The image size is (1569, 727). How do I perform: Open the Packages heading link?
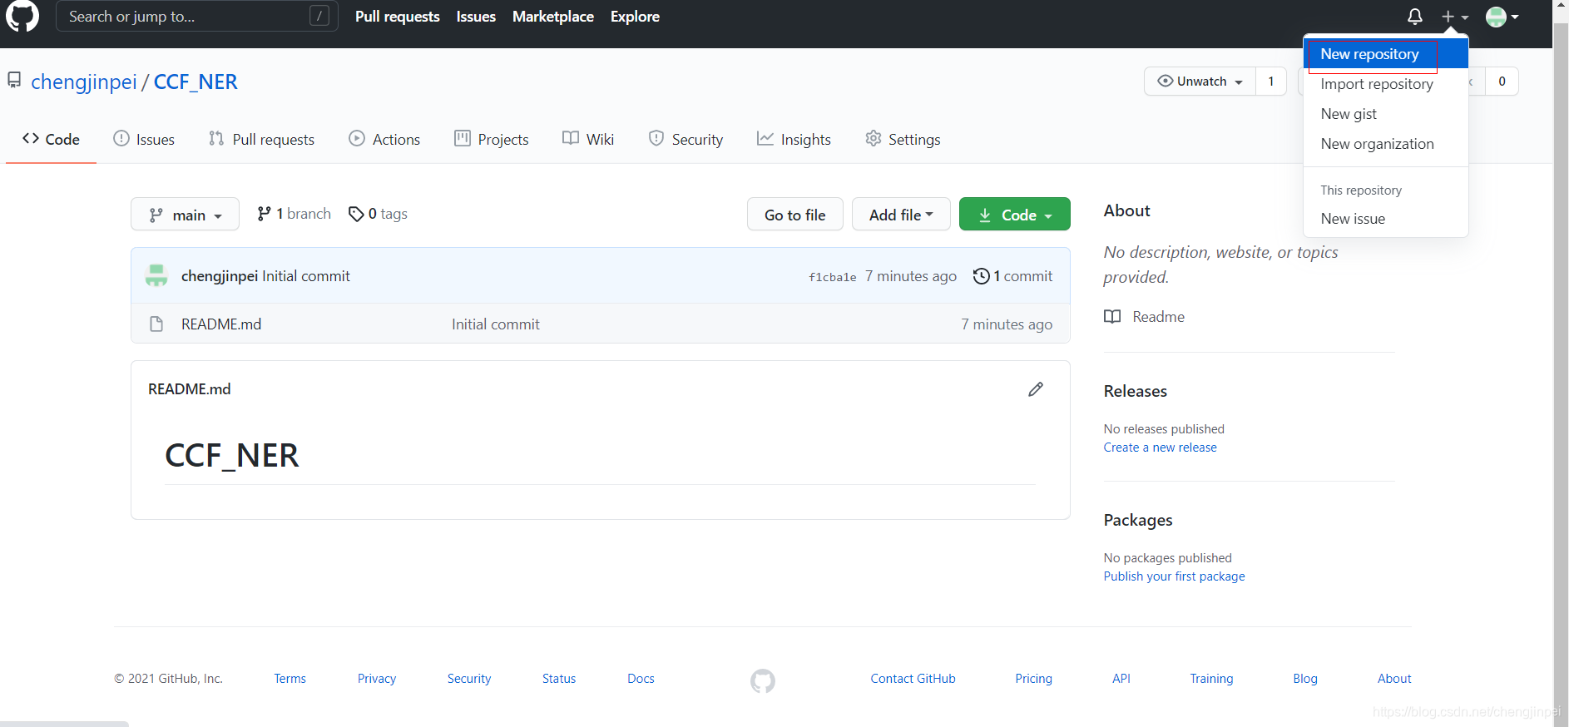click(x=1137, y=520)
